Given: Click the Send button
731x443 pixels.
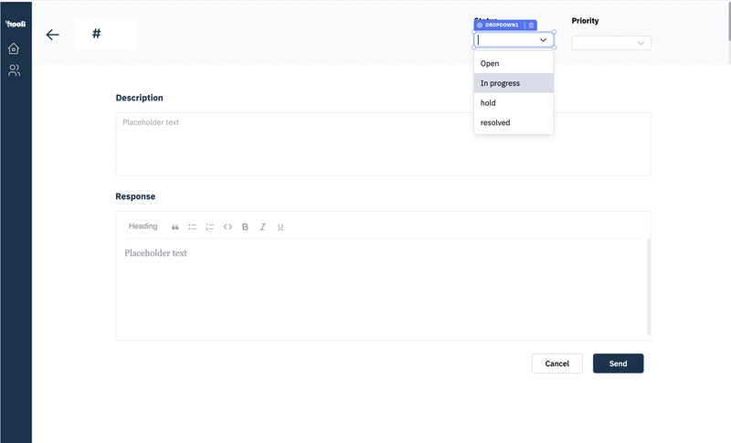Looking at the screenshot, I should click(x=619, y=364).
